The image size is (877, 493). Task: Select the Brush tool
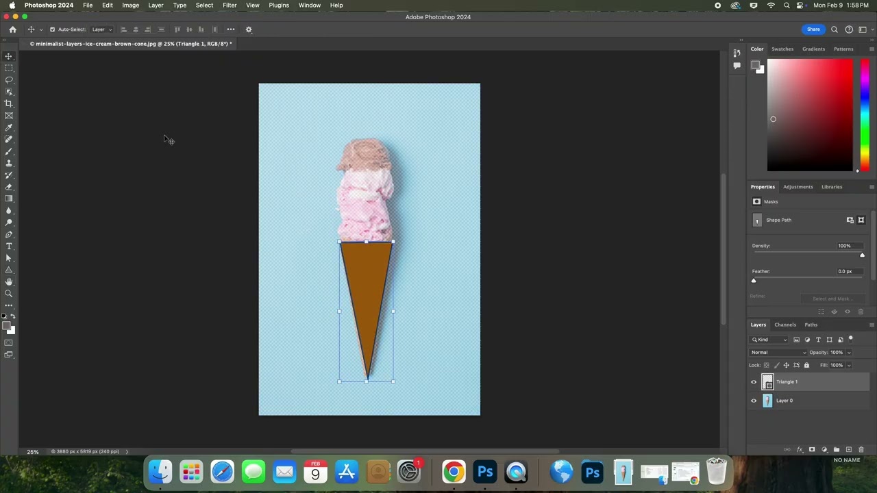(9, 151)
